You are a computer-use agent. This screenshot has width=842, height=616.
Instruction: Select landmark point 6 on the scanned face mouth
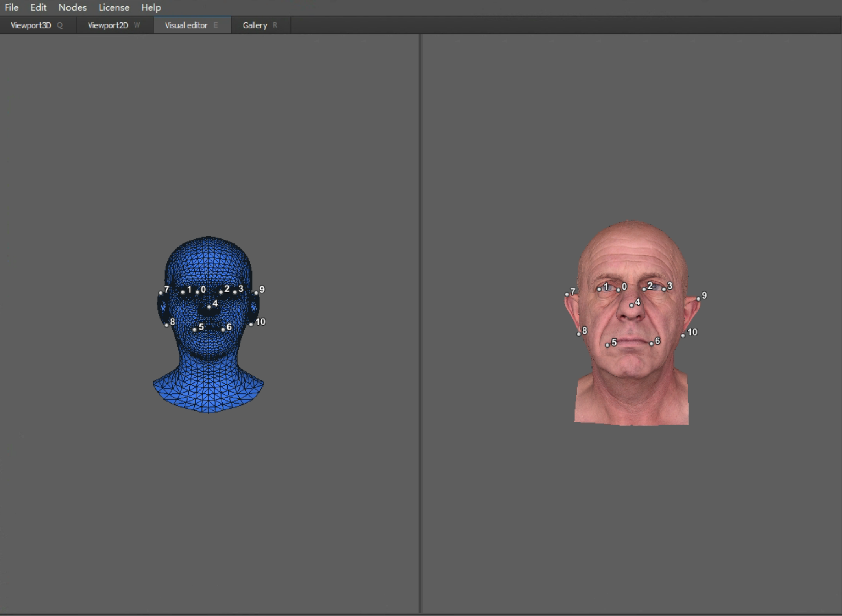coord(652,343)
